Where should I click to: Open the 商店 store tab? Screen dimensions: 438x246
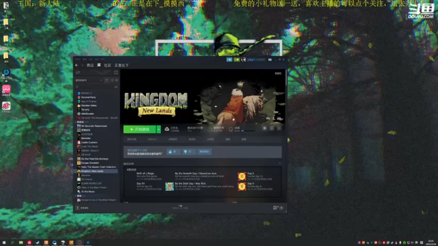(x=90, y=65)
